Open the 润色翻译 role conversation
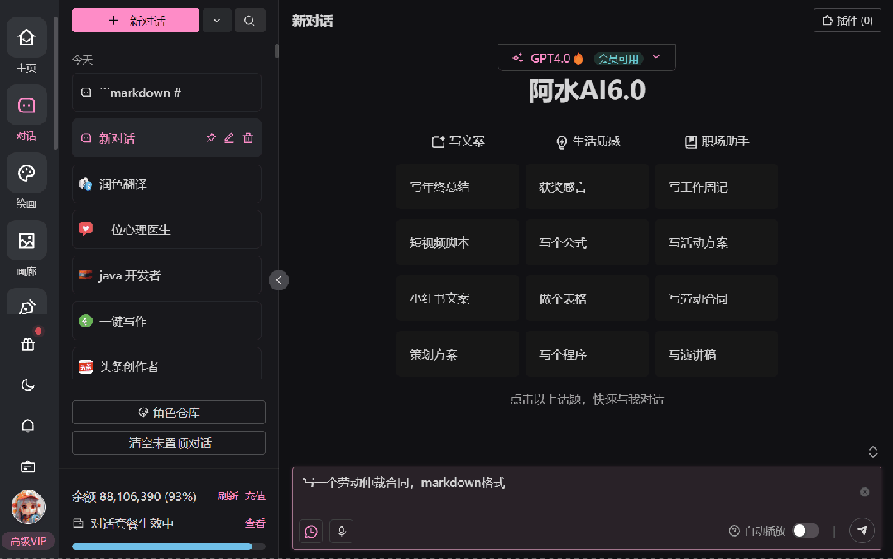 click(166, 184)
